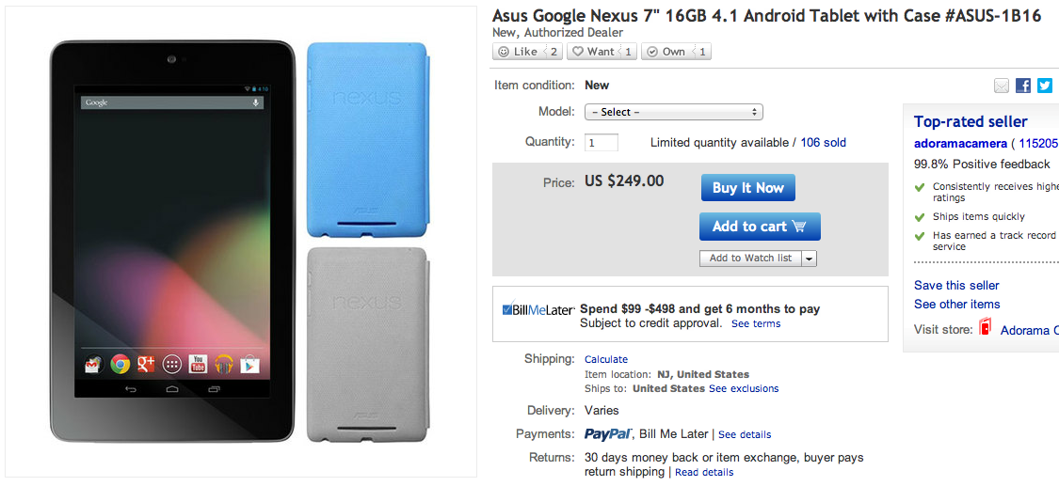
Task: Toggle the Want heart button
Action: [x=593, y=52]
